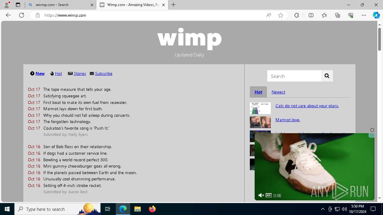Image resolution: width=383 pixels, height=215 pixels.
Task: Click the scrollbar down arrow
Action: coord(379,198)
